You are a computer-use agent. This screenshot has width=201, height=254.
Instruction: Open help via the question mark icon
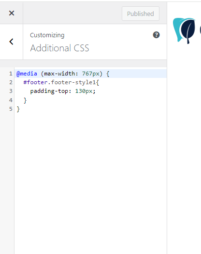(x=156, y=35)
